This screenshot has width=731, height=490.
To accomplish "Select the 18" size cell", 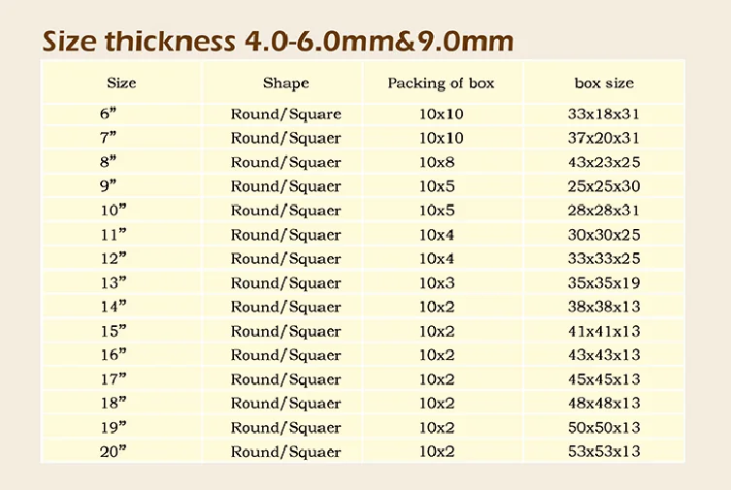I will point(113,403).
